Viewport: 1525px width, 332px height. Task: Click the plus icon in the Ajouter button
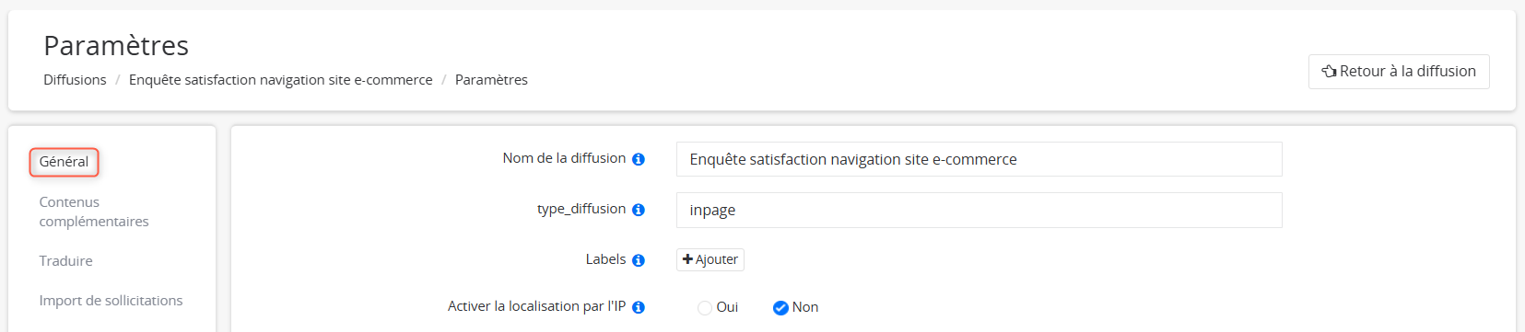click(687, 259)
